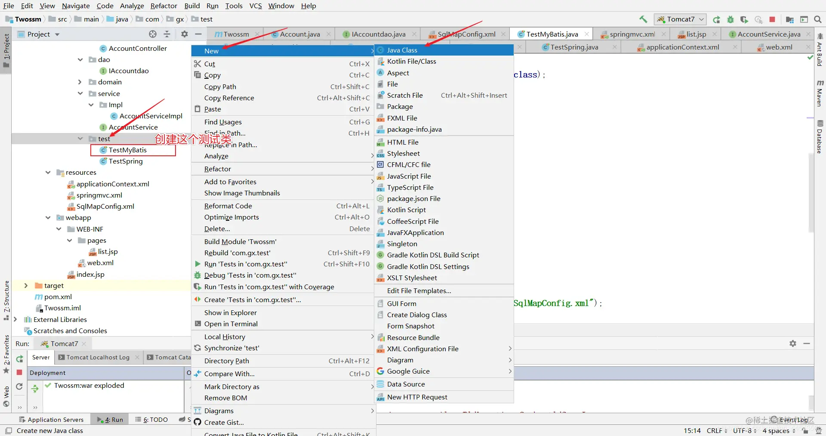The image size is (826, 436).
Task: Collapse the dao folder in tree
Action: (80, 59)
